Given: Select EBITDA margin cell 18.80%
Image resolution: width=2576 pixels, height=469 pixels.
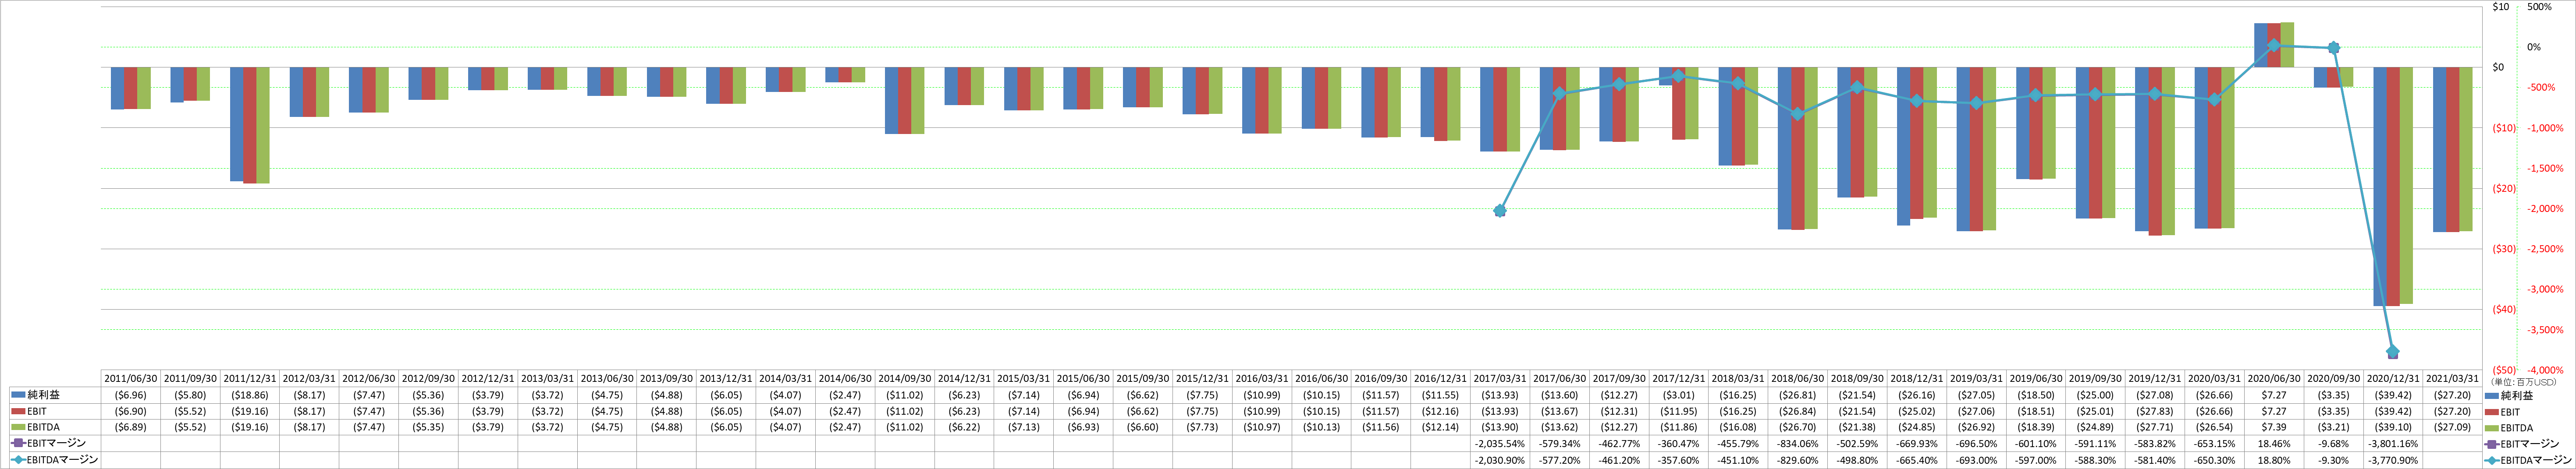Looking at the screenshot, I should (x=2274, y=459).
